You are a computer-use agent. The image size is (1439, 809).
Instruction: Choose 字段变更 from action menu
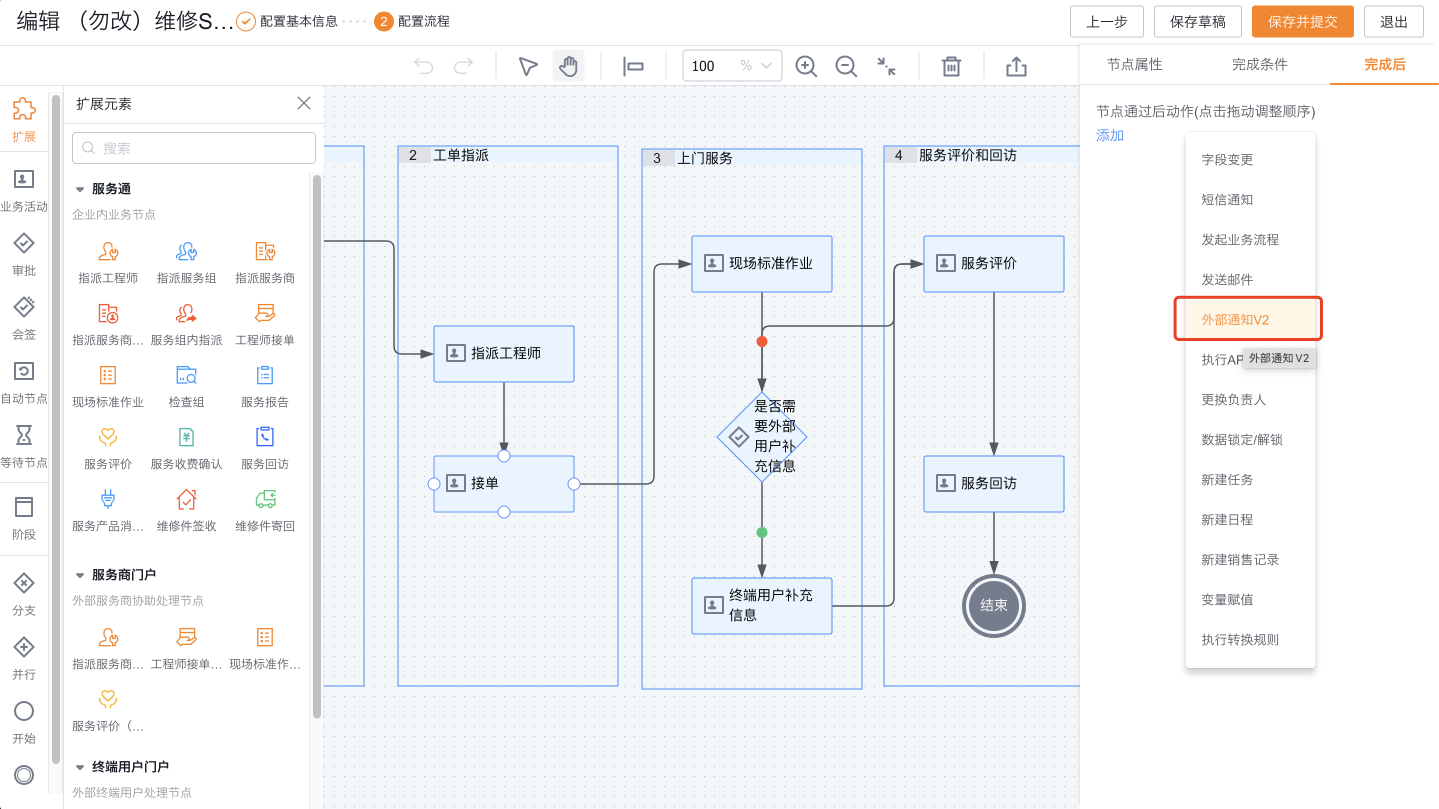1249,160
